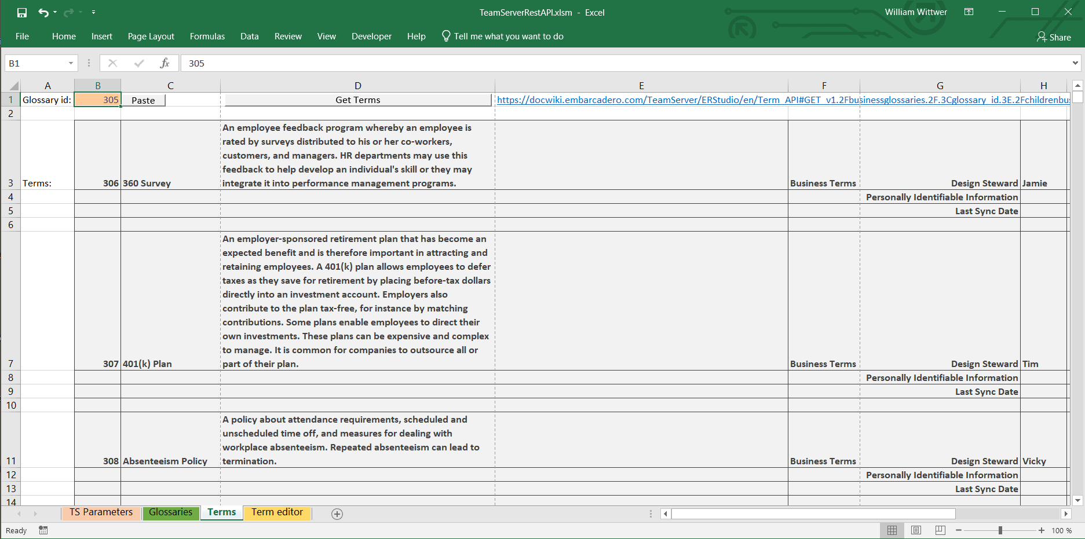Viewport: 1085px width, 539px height.
Task: Click the zoom out minus icon
Action: pyautogui.click(x=959, y=530)
